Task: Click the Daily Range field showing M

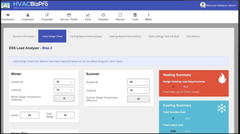Action: [65, 115]
